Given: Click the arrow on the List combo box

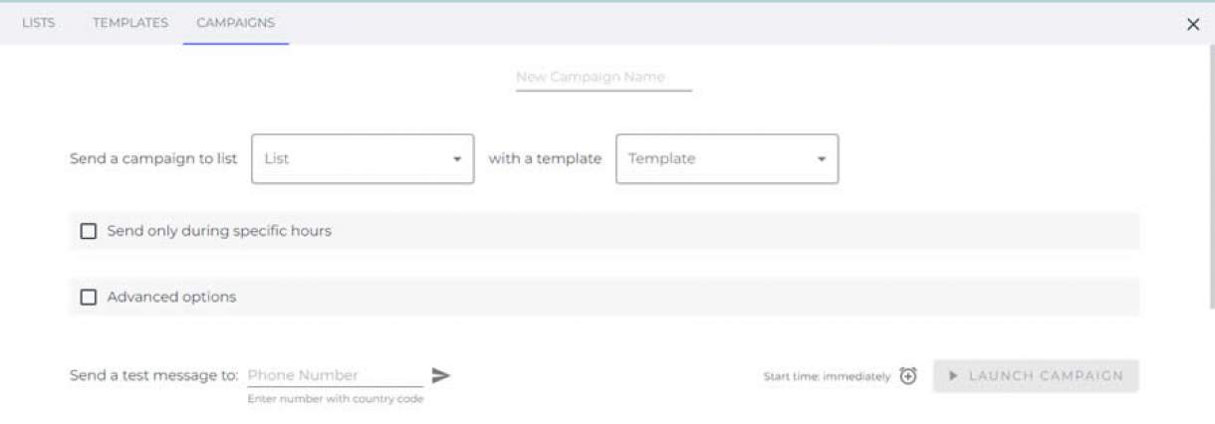Looking at the screenshot, I should pyautogui.click(x=457, y=159).
